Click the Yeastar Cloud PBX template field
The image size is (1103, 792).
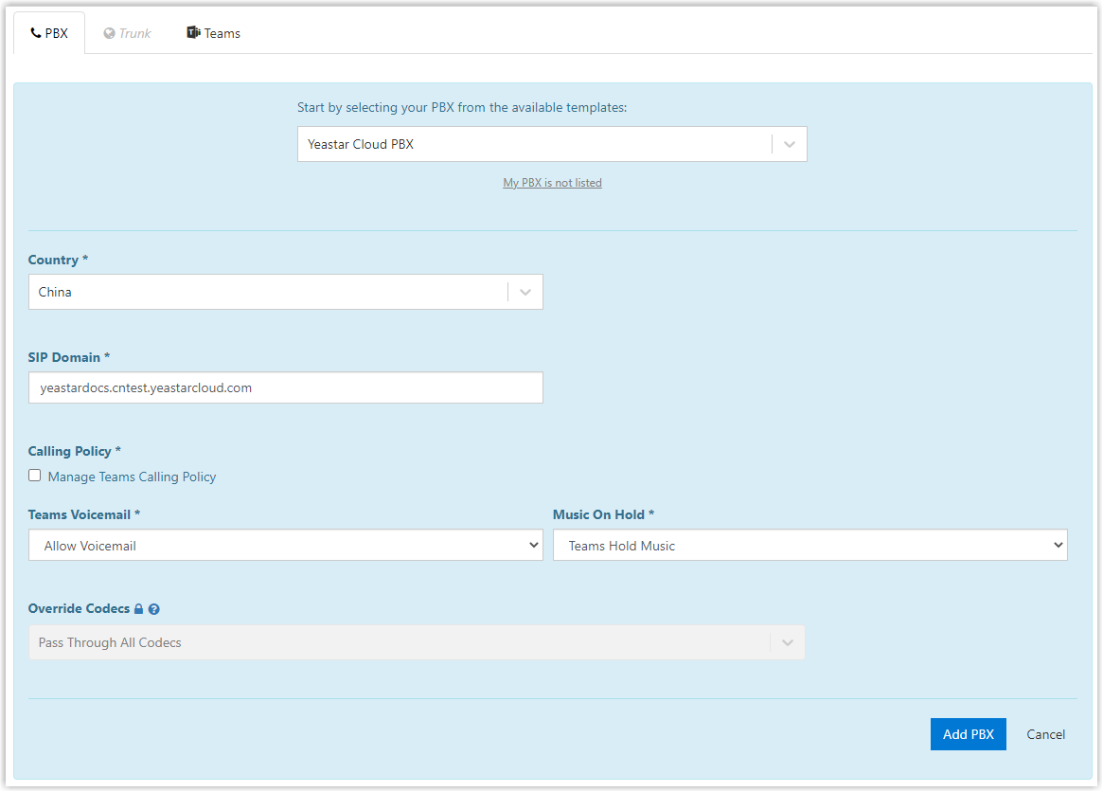(534, 145)
